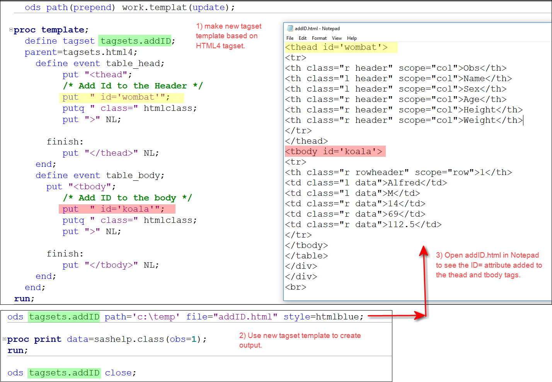Click the 'put "</thead>" NL;' line

click(111, 153)
